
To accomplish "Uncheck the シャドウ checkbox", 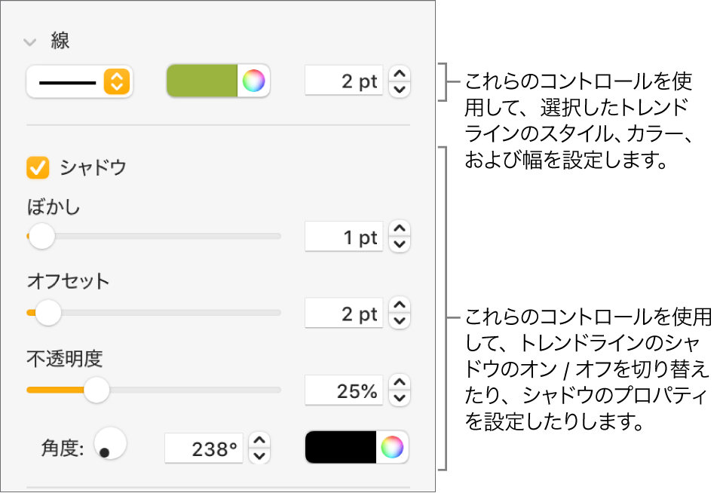I will tap(38, 167).
